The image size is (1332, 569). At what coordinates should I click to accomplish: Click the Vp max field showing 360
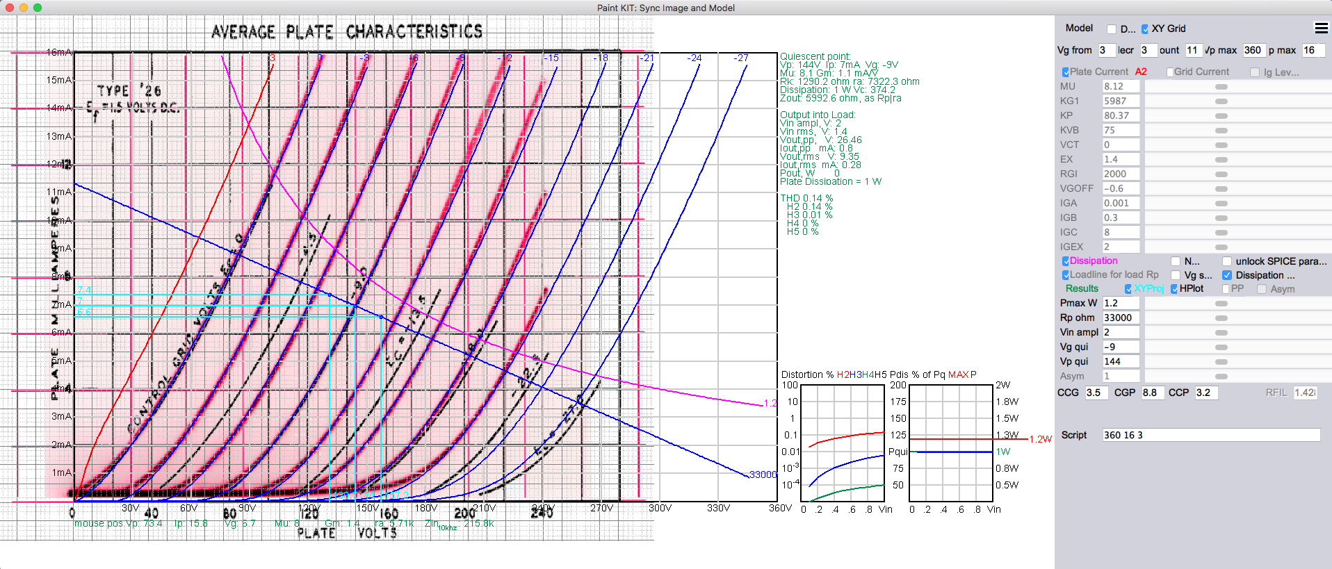1253,50
